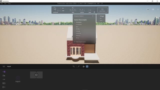Select the Archicad navigation preset
Image resolution: width=160 pixels, height=90 pixels.
78,31
